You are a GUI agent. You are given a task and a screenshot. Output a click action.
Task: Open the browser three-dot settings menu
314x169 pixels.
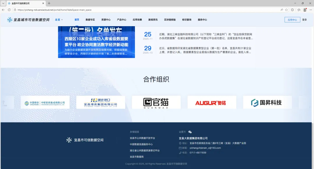coord(310,10)
